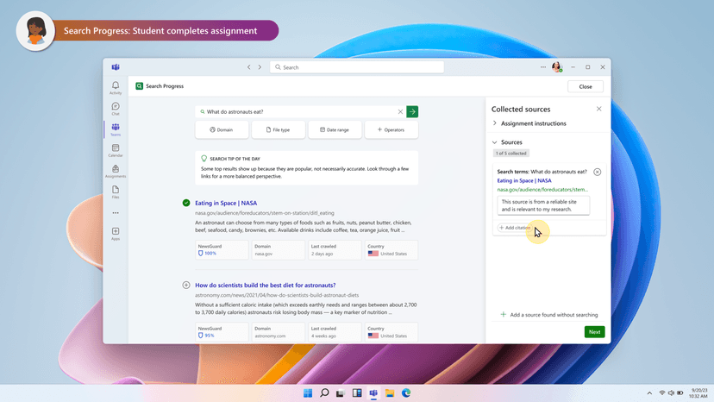The image size is (714, 402).
Task: Go back with the navigation arrow
Action: (x=248, y=67)
